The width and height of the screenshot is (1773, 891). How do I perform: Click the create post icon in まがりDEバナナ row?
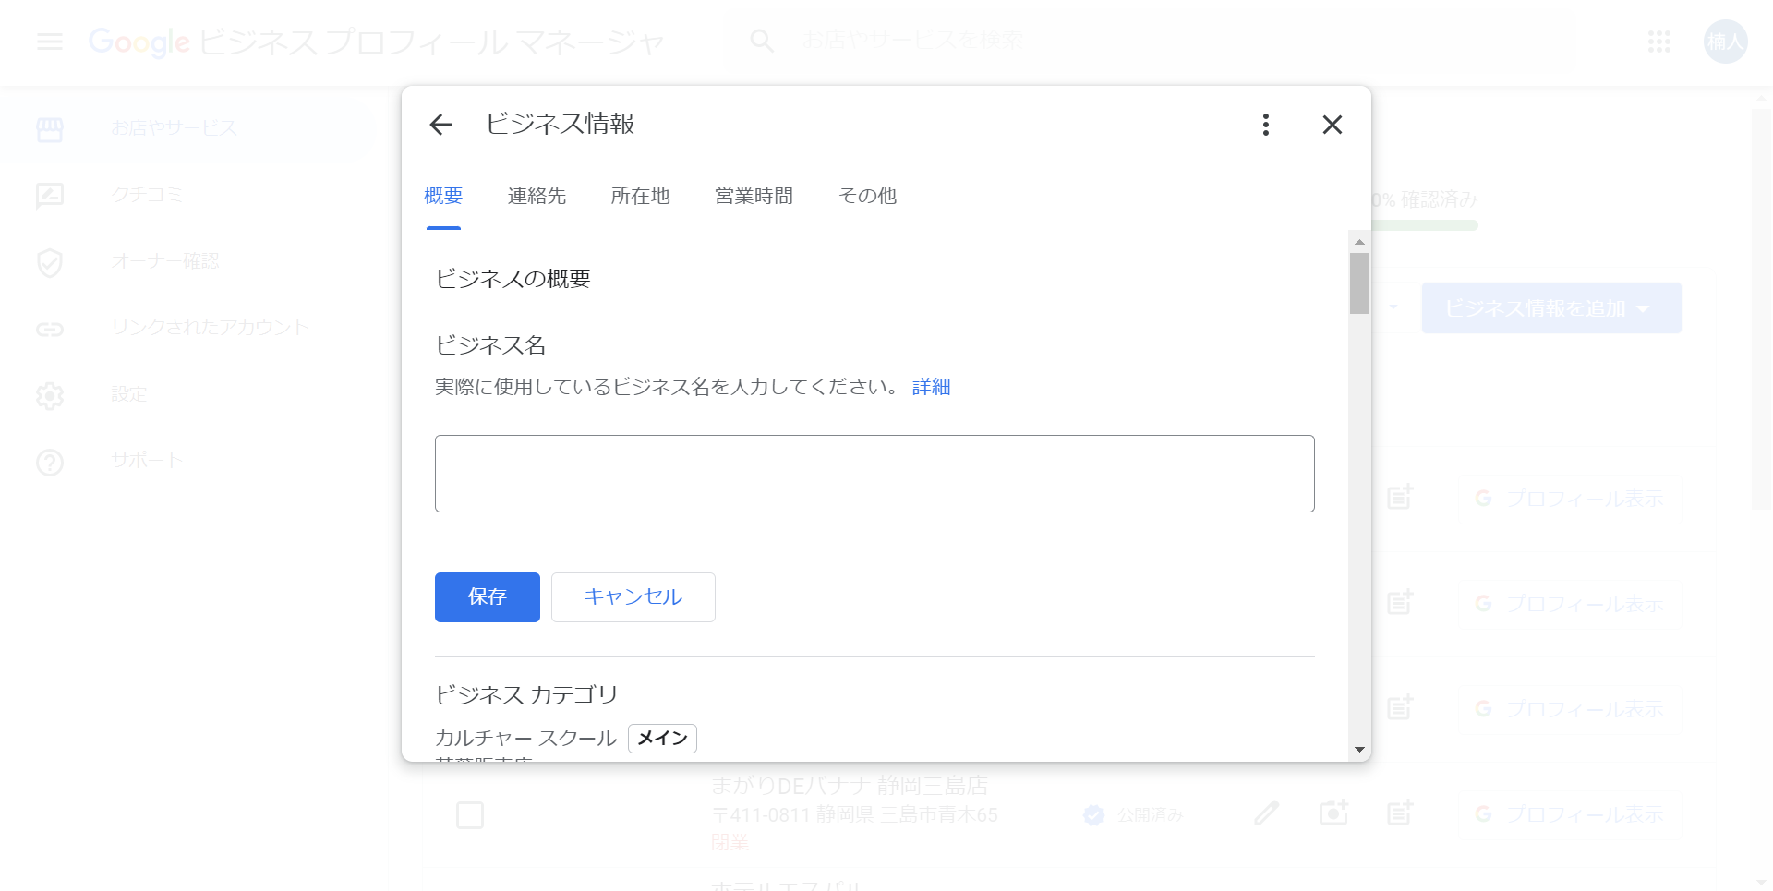point(1400,813)
